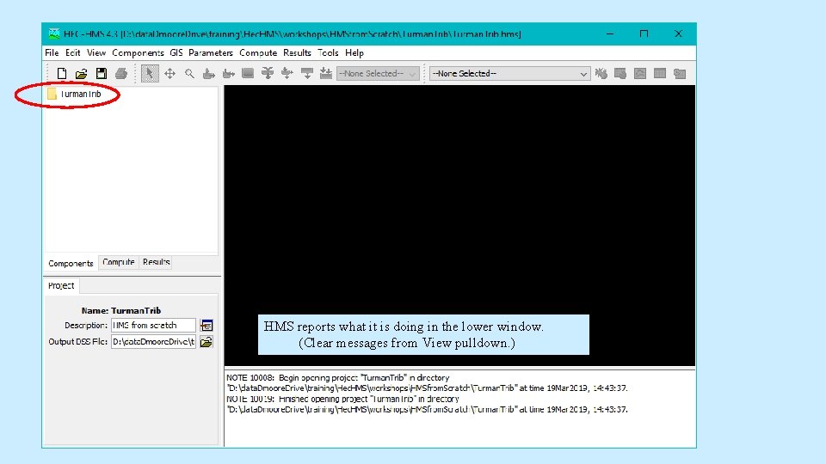Save the project with the floppy disk icon
This screenshot has width=826, height=464.
pyautogui.click(x=102, y=74)
